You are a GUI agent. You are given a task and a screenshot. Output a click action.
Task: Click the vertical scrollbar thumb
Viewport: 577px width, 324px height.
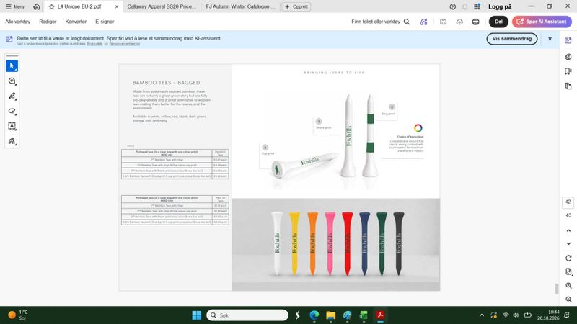click(557, 289)
